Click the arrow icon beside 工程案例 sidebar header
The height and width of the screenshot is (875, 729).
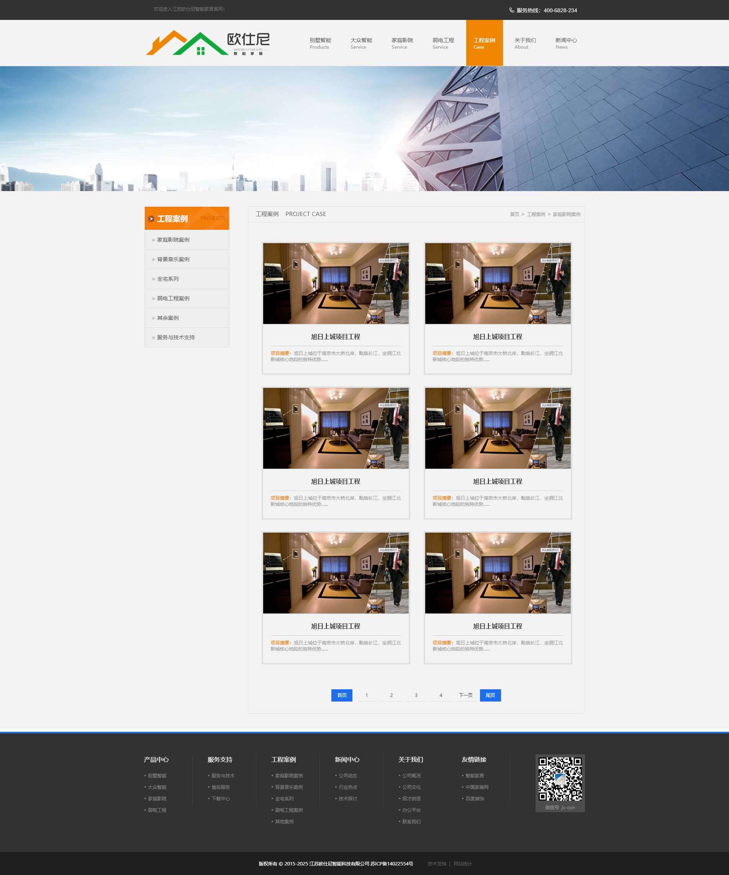(151, 219)
